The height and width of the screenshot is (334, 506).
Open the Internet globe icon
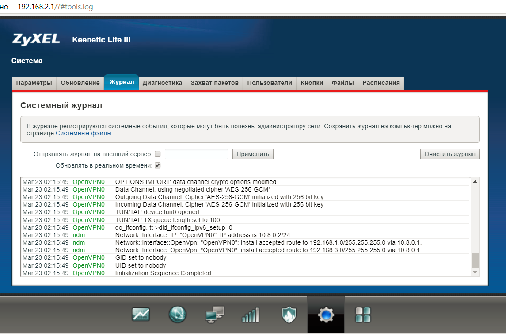178,315
